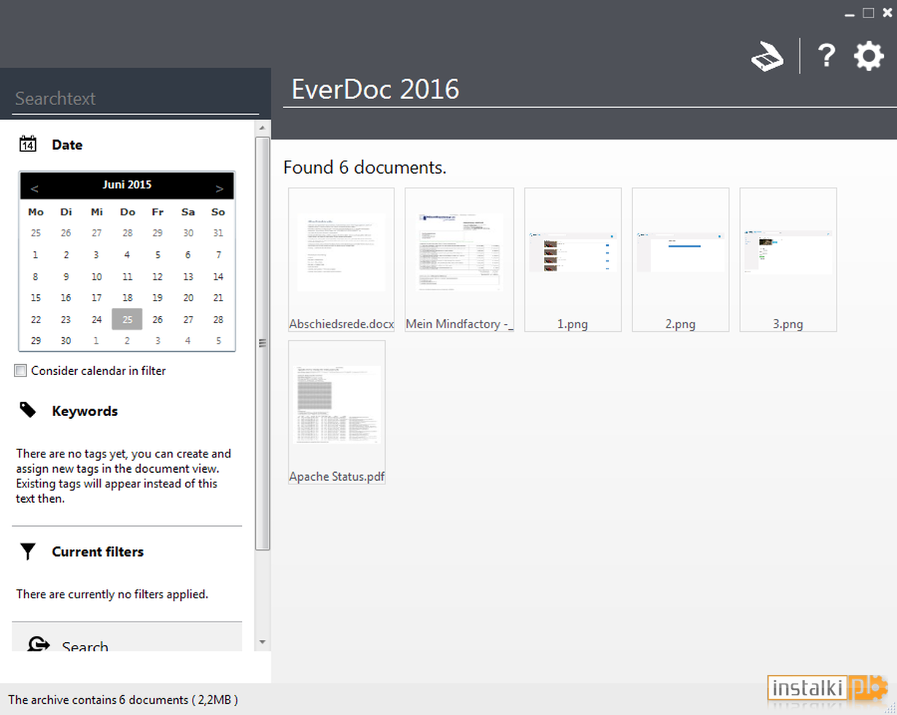Focus the Searchtext input field
This screenshot has width=897, height=715.
(136, 98)
